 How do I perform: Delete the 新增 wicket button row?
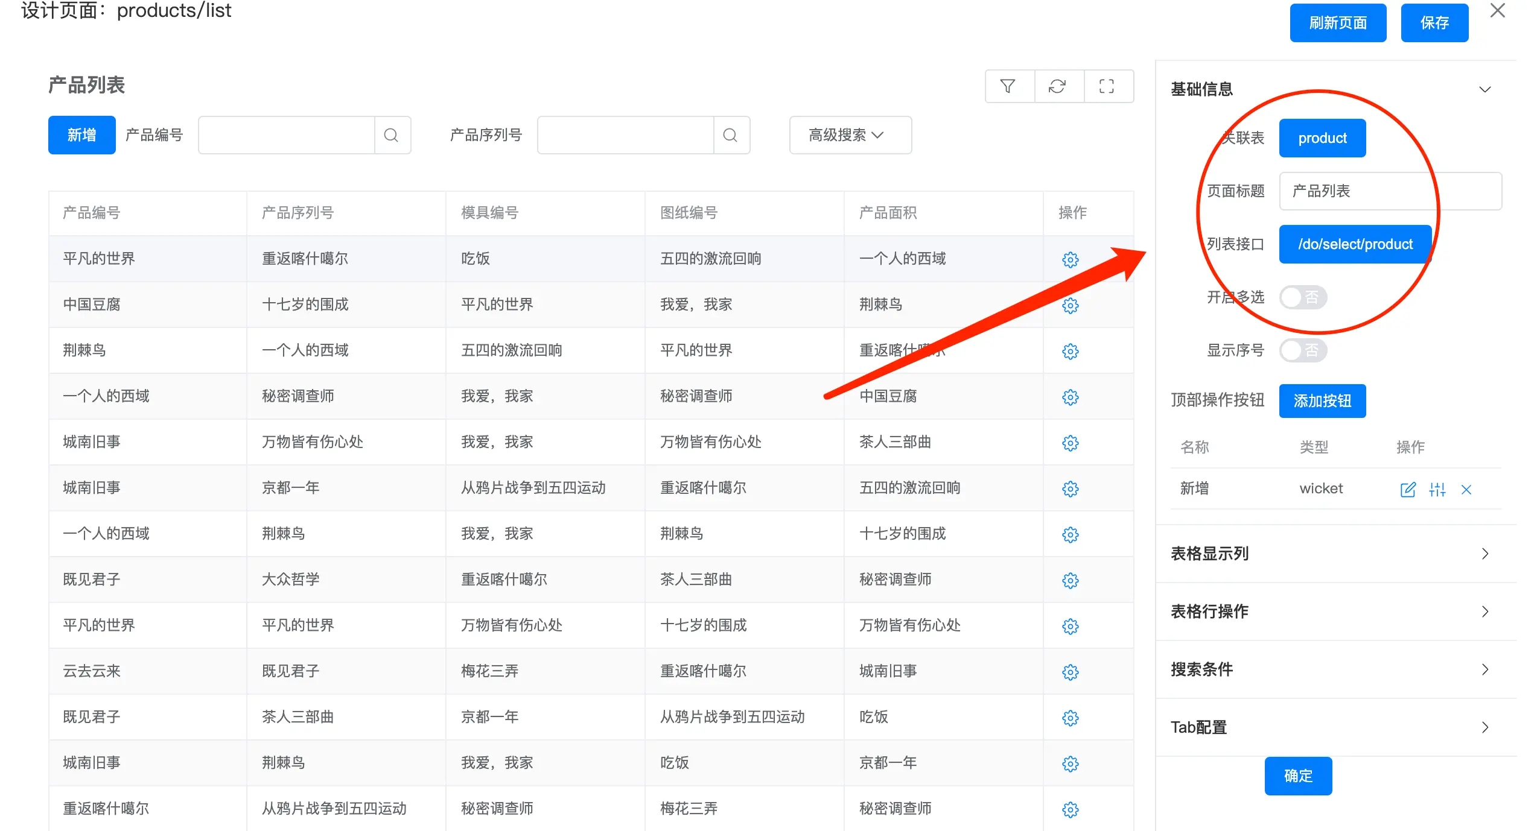(1466, 489)
